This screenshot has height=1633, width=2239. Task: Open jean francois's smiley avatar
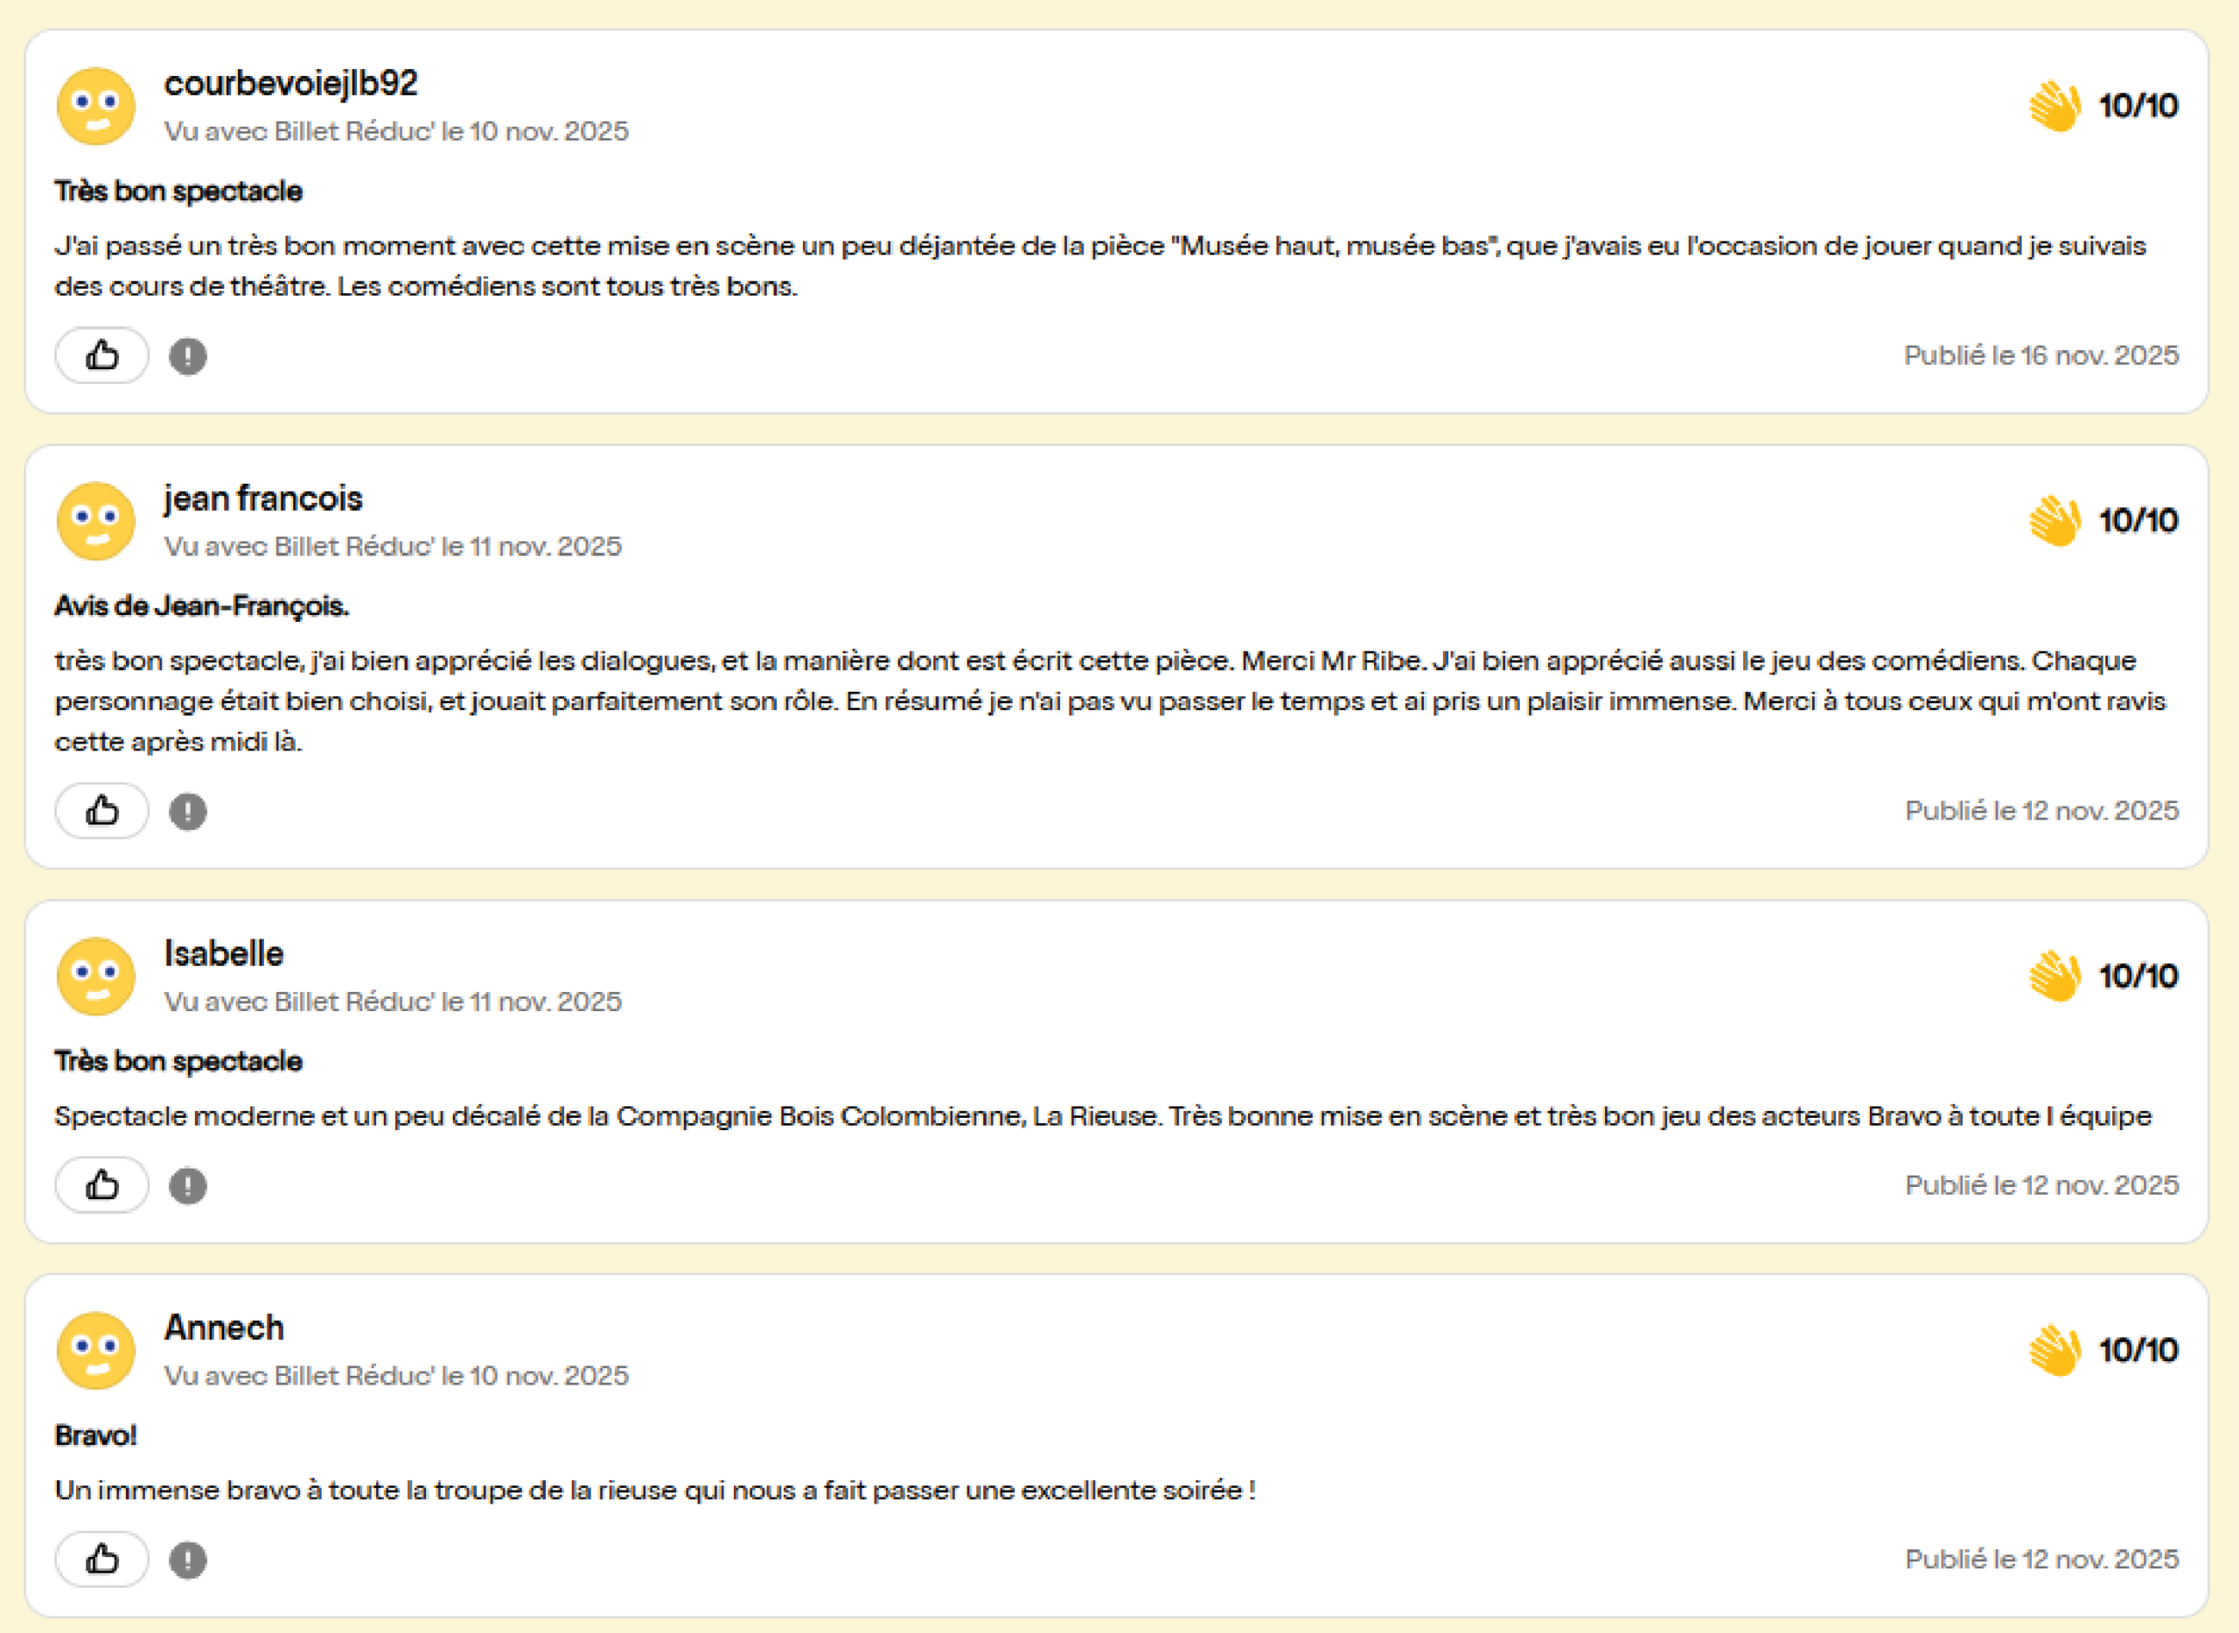[96, 521]
